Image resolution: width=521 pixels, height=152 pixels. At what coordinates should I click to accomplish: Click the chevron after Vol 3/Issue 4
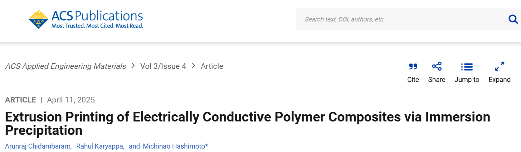[193, 66]
